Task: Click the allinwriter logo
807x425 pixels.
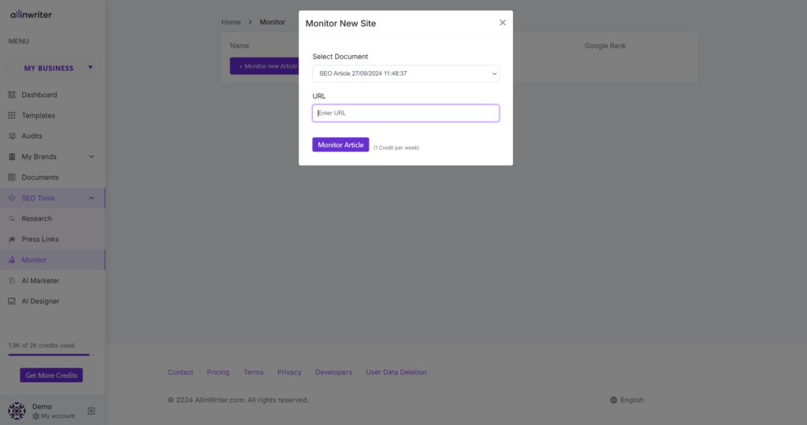Action: (x=32, y=14)
